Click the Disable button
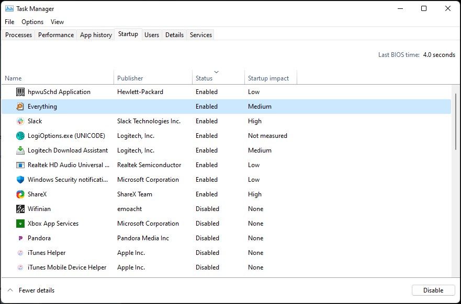The width and height of the screenshot is (461, 304). tap(433, 290)
